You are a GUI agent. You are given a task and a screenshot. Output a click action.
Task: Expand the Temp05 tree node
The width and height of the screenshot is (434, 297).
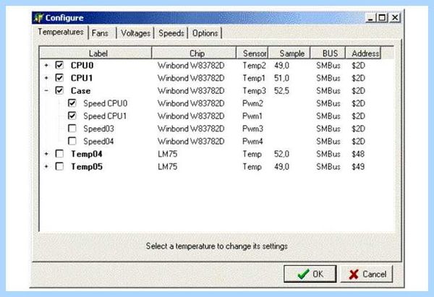46,167
